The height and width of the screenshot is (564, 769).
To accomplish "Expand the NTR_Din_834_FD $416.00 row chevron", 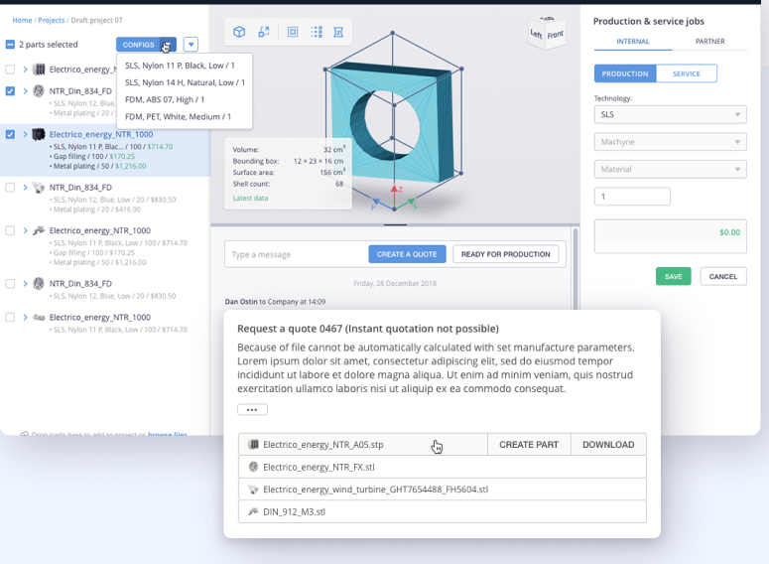I will coord(25,187).
